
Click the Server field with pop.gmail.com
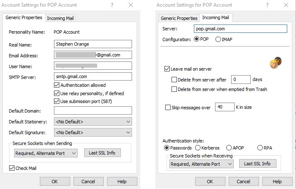point(240,29)
